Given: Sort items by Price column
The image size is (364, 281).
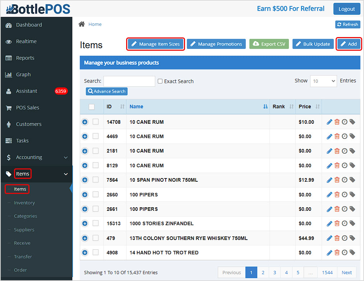Looking at the screenshot, I should (x=305, y=106).
